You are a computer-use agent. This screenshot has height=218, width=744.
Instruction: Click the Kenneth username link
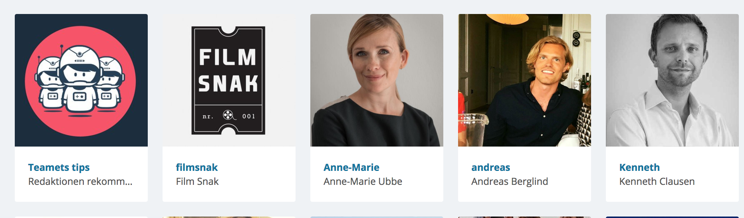[639, 168]
